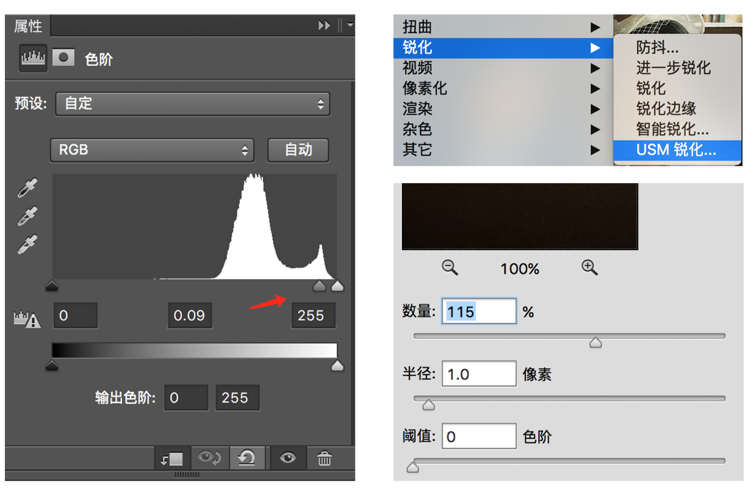Select the white point eyedropper

coord(27,245)
